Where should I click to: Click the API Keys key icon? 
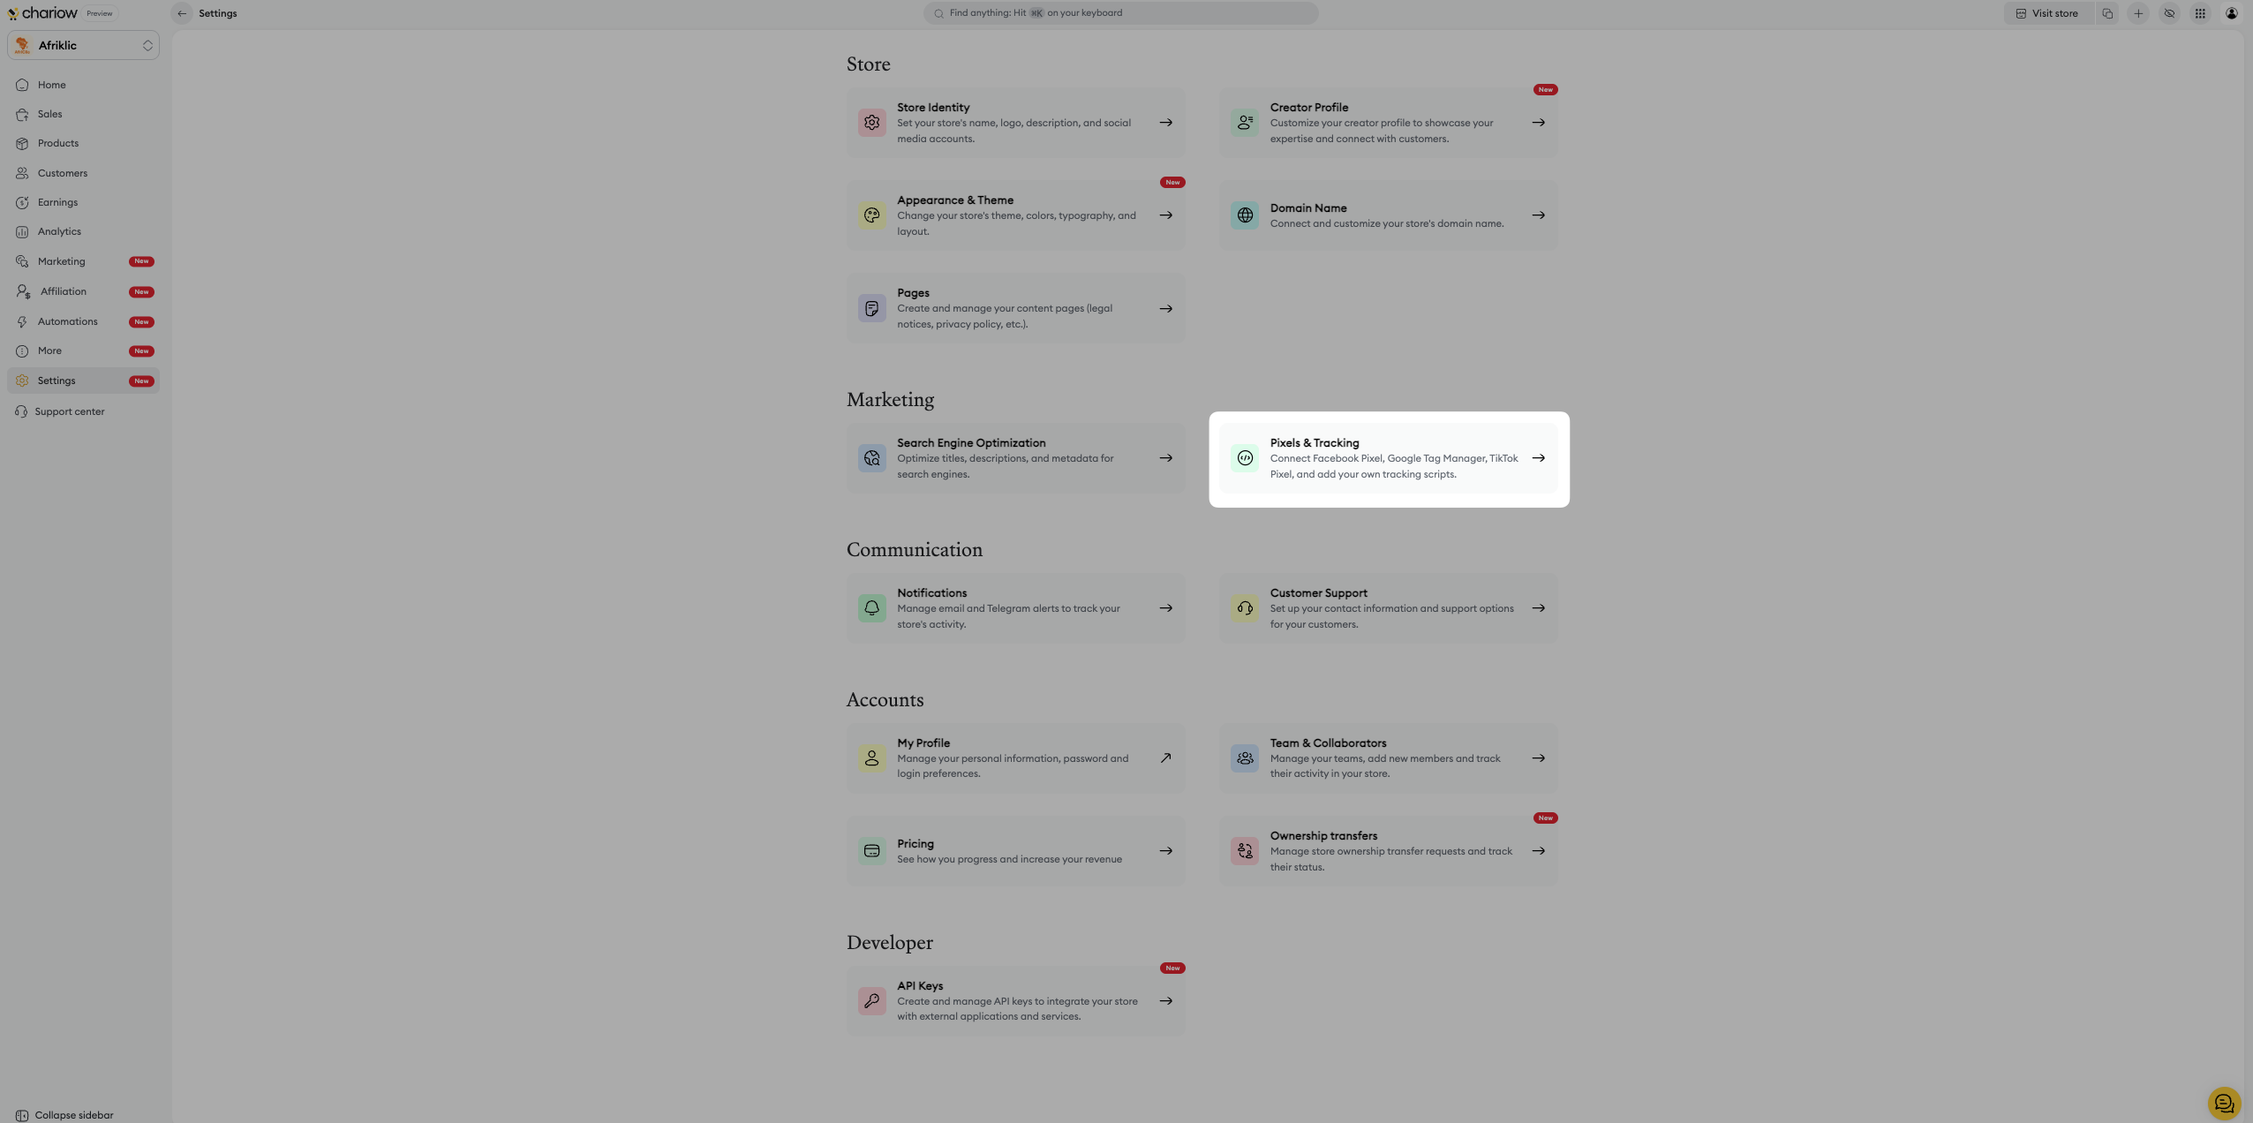(x=871, y=1000)
